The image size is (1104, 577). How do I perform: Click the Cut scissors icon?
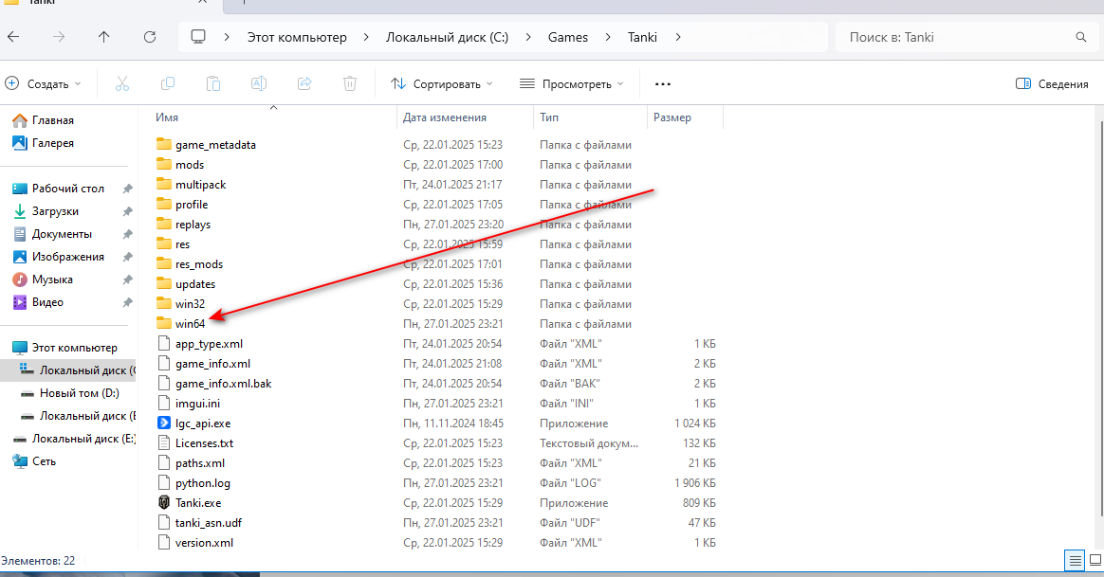coord(122,83)
